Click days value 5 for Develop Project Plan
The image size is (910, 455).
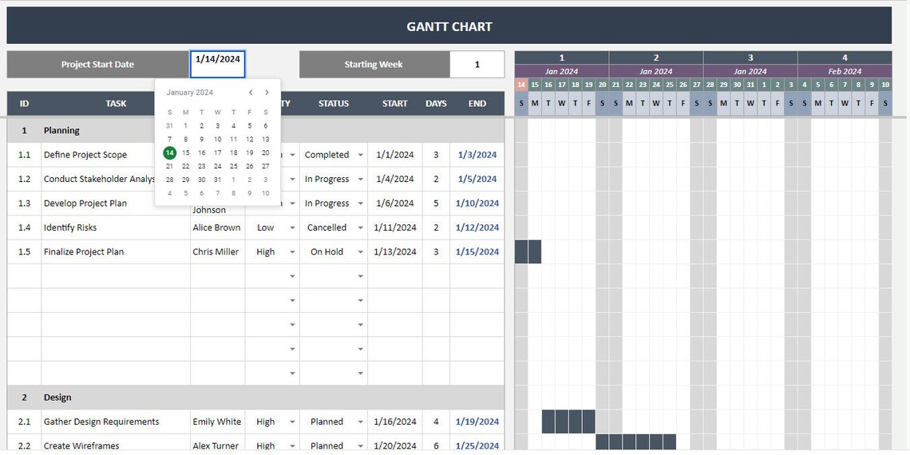[436, 204]
